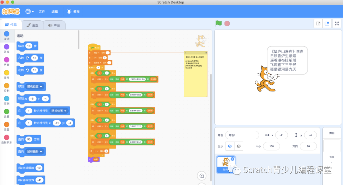Image resolution: width=343 pixels, height=185 pixels.
Task: Open the language globe dropdown
Action: [29, 11]
